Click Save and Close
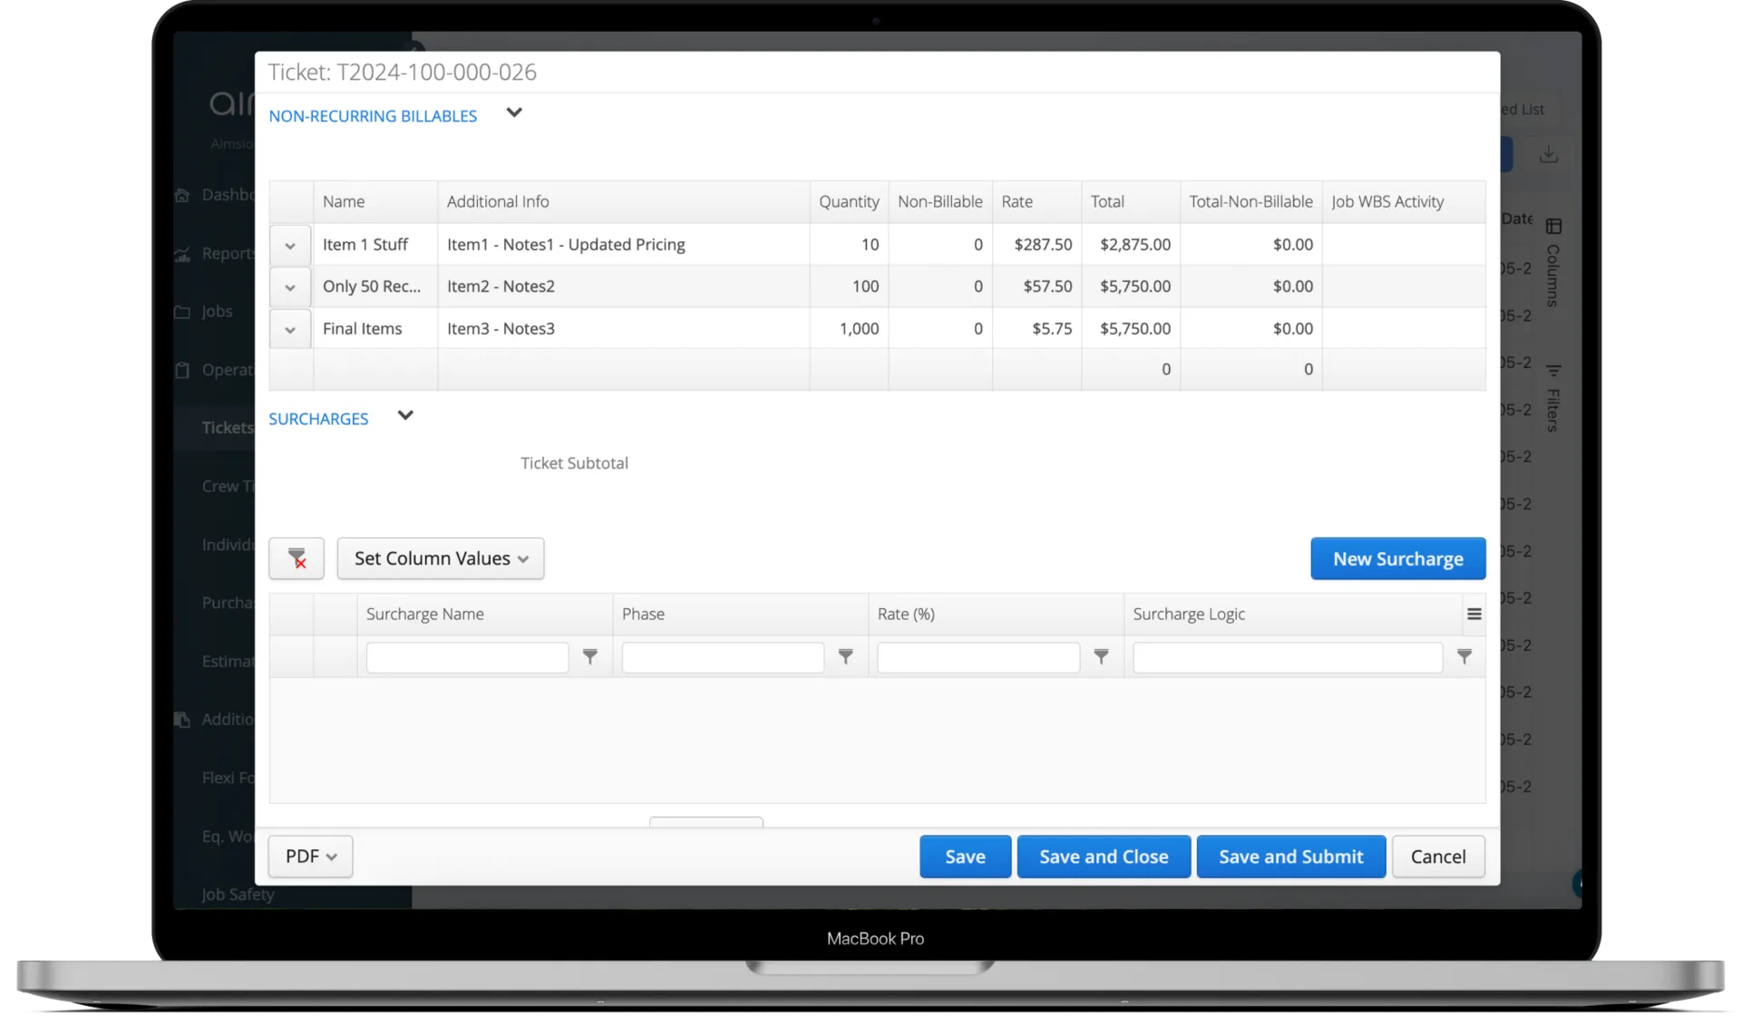The height and width of the screenshot is (1016, 1741). (x=1104, y=856)
